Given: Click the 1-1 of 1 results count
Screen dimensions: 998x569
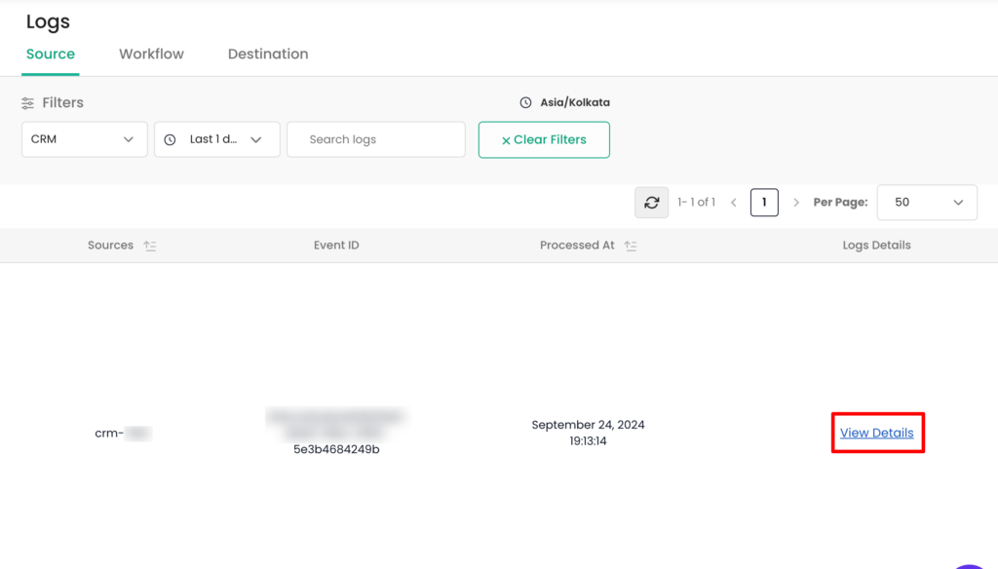Looking at the screenshot, I should click(696, 203).
